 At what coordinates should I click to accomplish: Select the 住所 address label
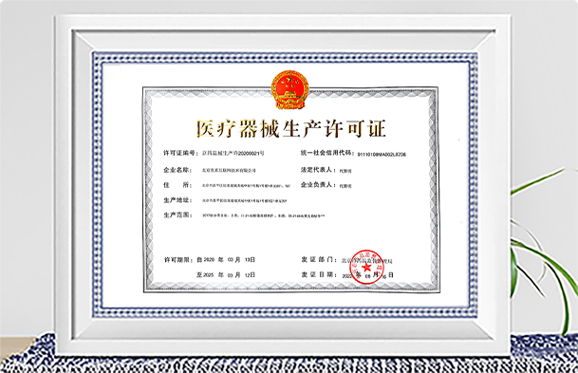(x=177, y=185)
